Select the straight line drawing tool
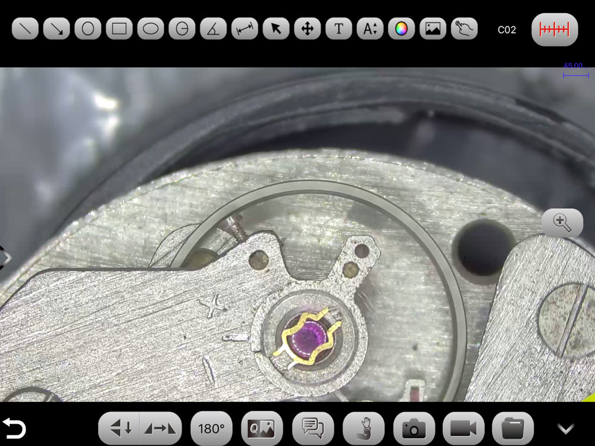 point(25,29)
